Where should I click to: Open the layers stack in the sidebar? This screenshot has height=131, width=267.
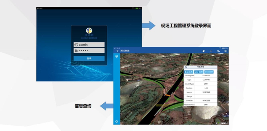click(x=116, y=56)
